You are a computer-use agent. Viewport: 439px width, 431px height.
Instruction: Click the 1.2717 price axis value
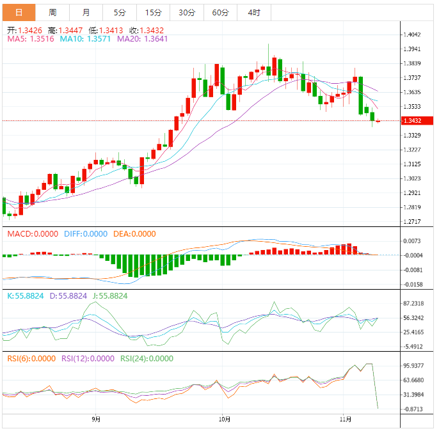[412, 222]
